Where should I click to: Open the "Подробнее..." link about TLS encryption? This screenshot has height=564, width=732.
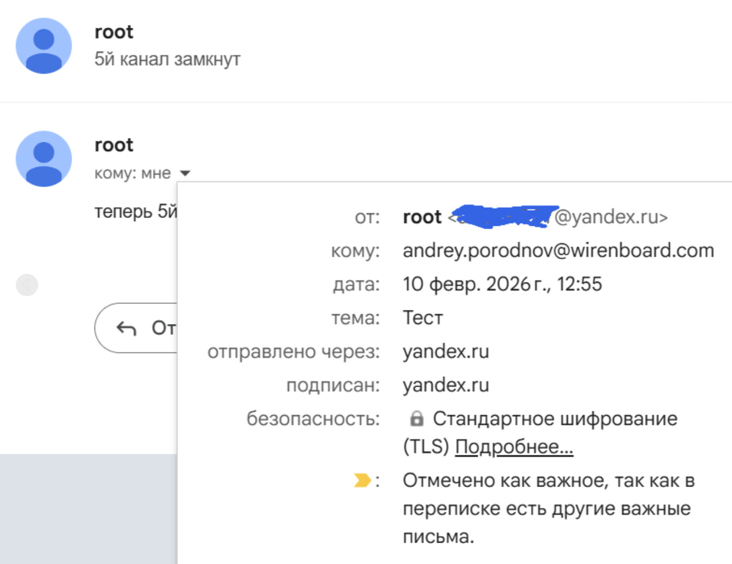coord(514,447)
